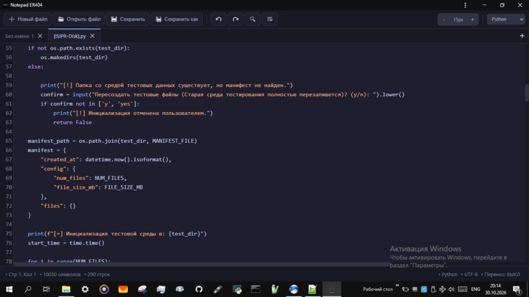Click the vertical scrollbar thumb

pos(526,92)
